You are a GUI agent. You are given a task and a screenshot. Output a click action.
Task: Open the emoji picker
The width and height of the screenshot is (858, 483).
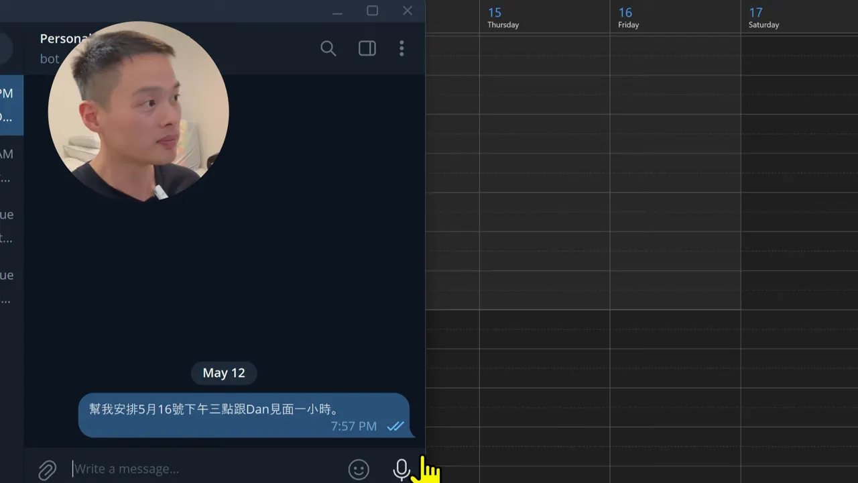359,470
